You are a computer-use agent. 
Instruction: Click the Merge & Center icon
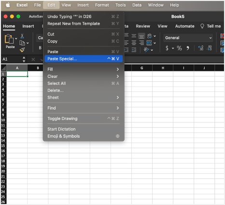149,43
